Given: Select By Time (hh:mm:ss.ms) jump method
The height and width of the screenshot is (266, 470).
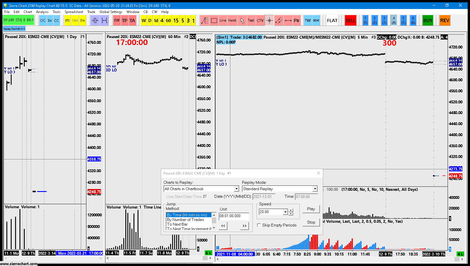Looking at the screenshot, I should tap(188, 215).
